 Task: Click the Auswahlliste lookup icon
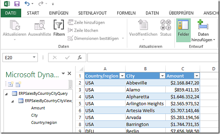tap(40, 25)
